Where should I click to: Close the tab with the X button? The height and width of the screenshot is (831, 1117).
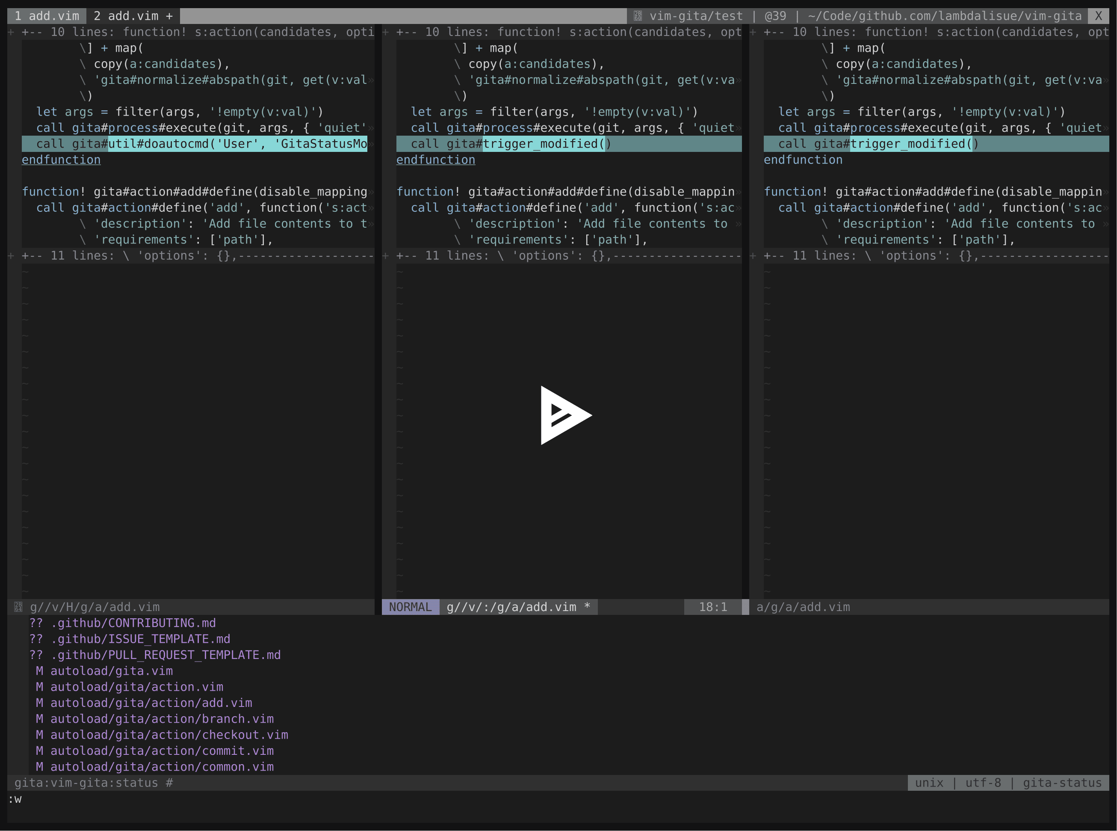[x=1099, y=16]
